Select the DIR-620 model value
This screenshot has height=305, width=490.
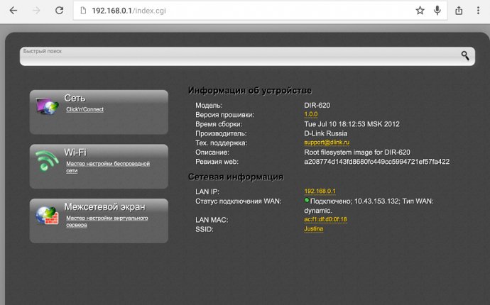317,105
